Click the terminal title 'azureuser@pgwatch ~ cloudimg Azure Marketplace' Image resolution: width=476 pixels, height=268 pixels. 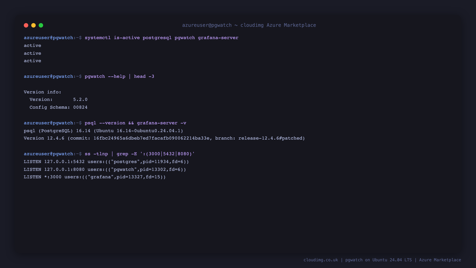[x=249, y=25]
